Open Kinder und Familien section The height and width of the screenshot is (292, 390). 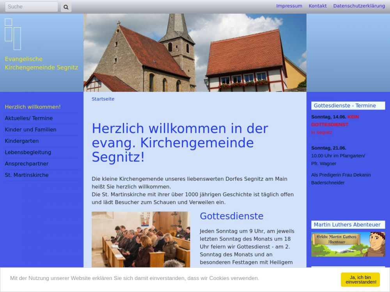30,129
